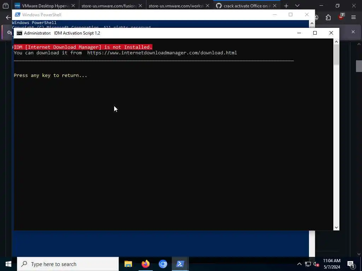Open the Action Center notifications icon
362x271 pixels.
click(351, 264)
